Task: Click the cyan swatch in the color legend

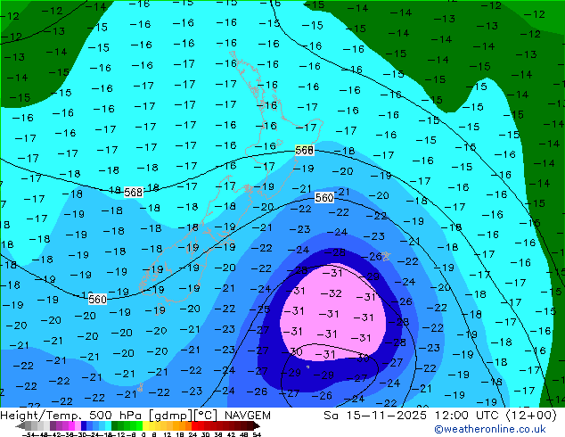Action: [108, 425]
